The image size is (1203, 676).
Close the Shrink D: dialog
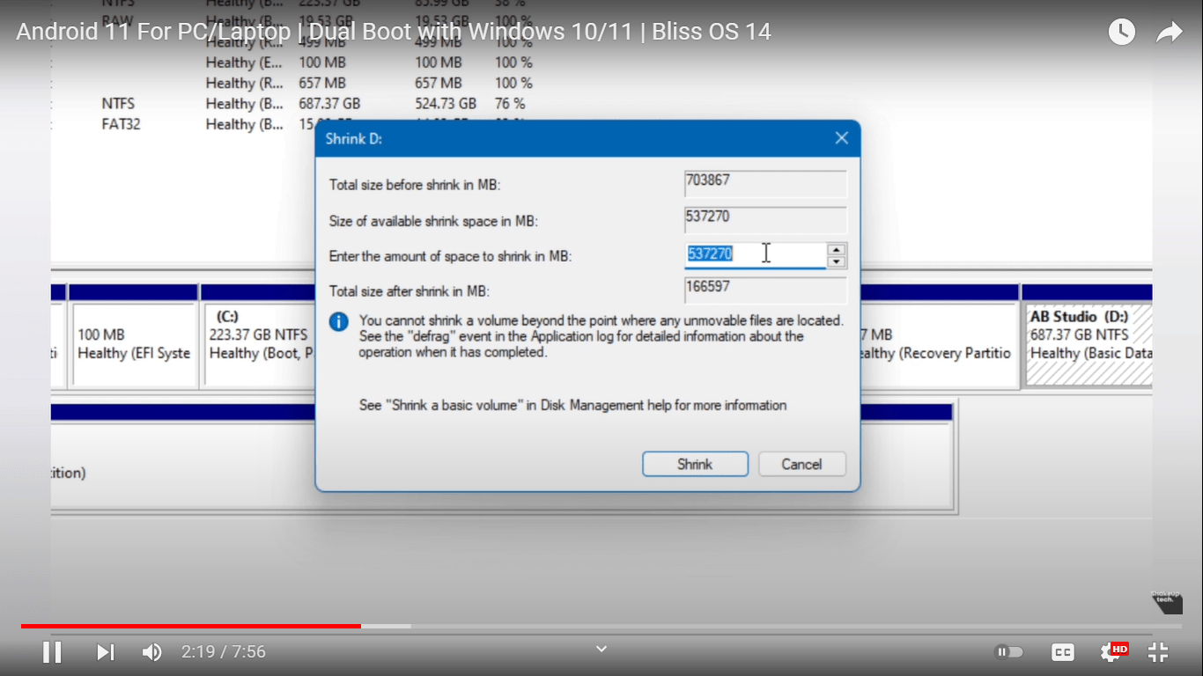click(x=841, y=137)
